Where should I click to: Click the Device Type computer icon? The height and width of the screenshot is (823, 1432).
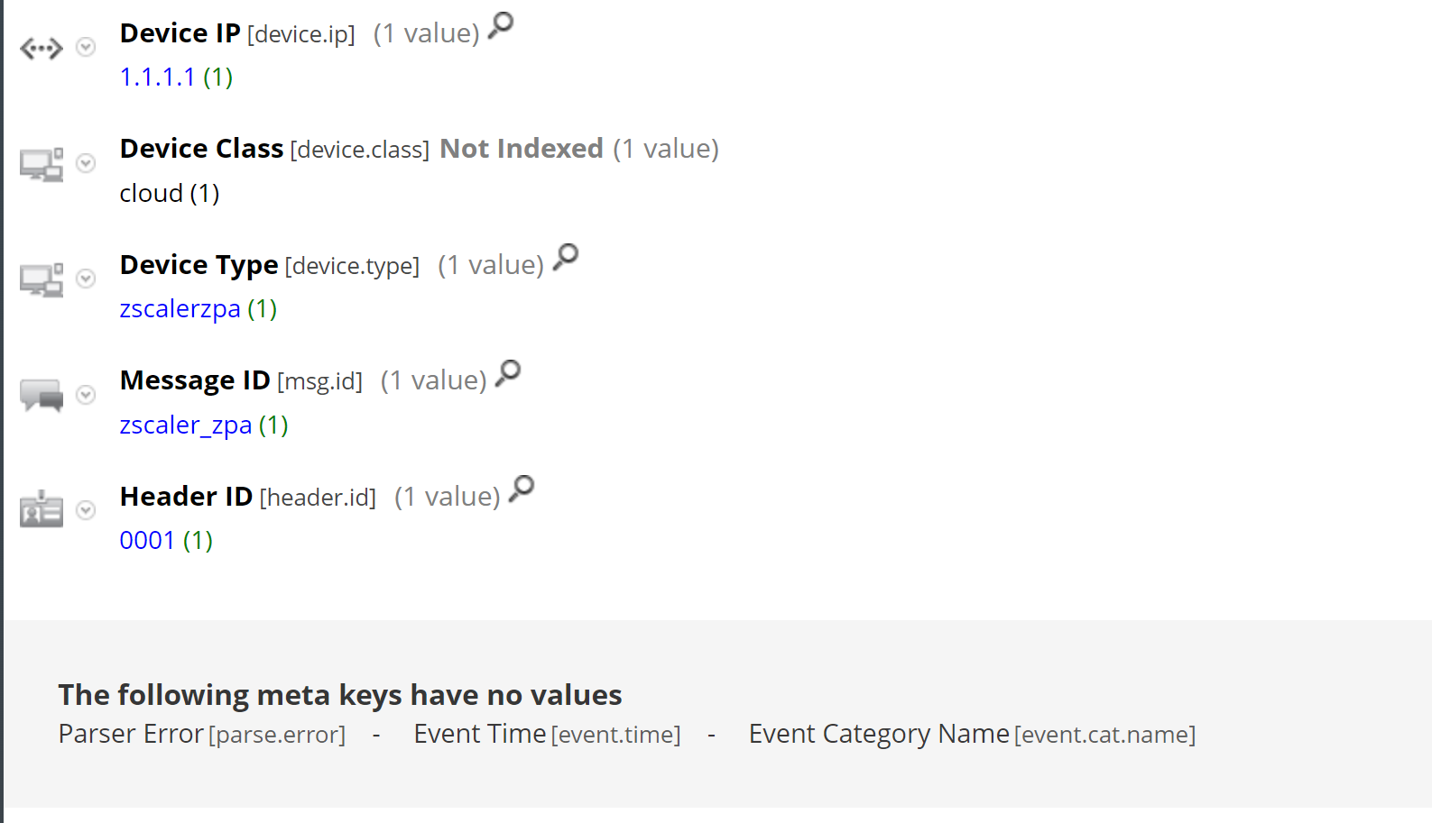(x=42, y=279)
